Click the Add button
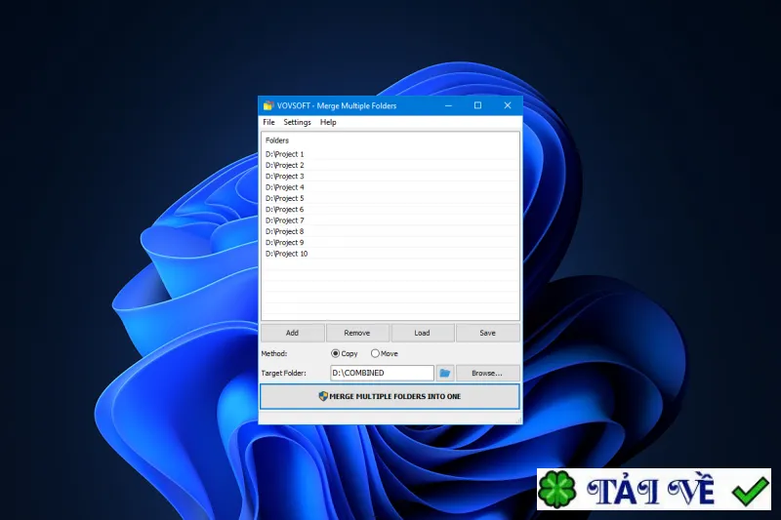The width and height of the screenshot is (781, 520). (x=292, y=333)
